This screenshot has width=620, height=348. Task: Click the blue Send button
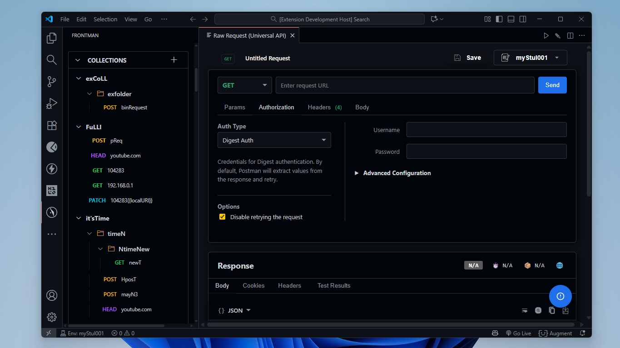tap(552, 85)
